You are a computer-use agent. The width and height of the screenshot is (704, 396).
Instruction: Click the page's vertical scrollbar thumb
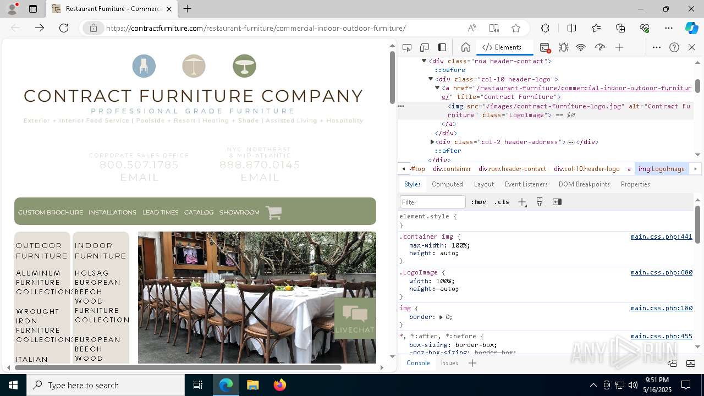coord(392,78)
